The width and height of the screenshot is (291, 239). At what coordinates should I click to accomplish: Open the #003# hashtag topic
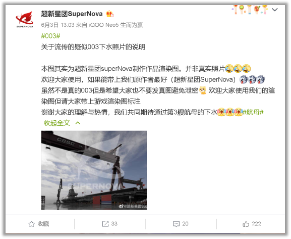(50, 36)
